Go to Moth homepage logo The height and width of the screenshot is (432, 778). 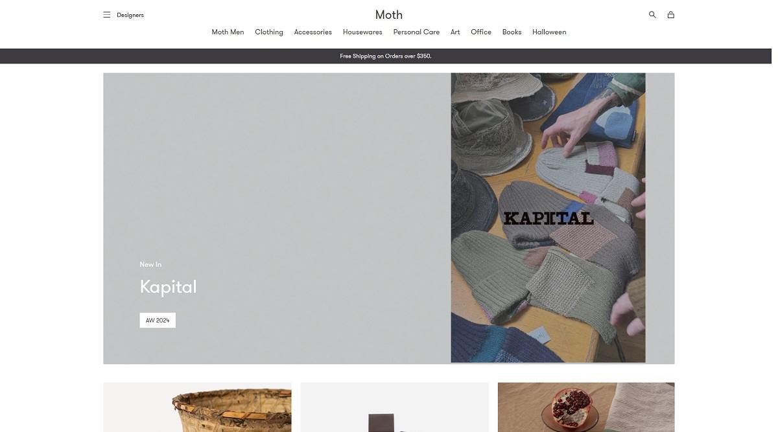(389, 15)
